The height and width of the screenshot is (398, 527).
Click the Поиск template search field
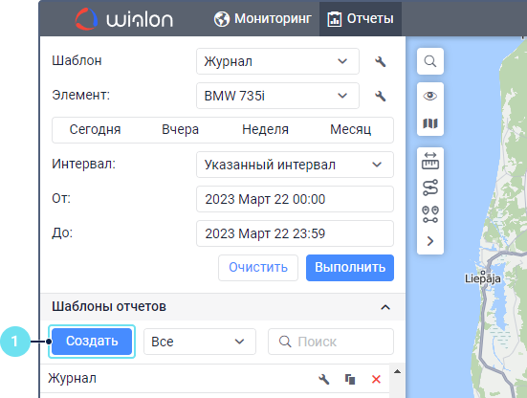[x=331, y=342]
